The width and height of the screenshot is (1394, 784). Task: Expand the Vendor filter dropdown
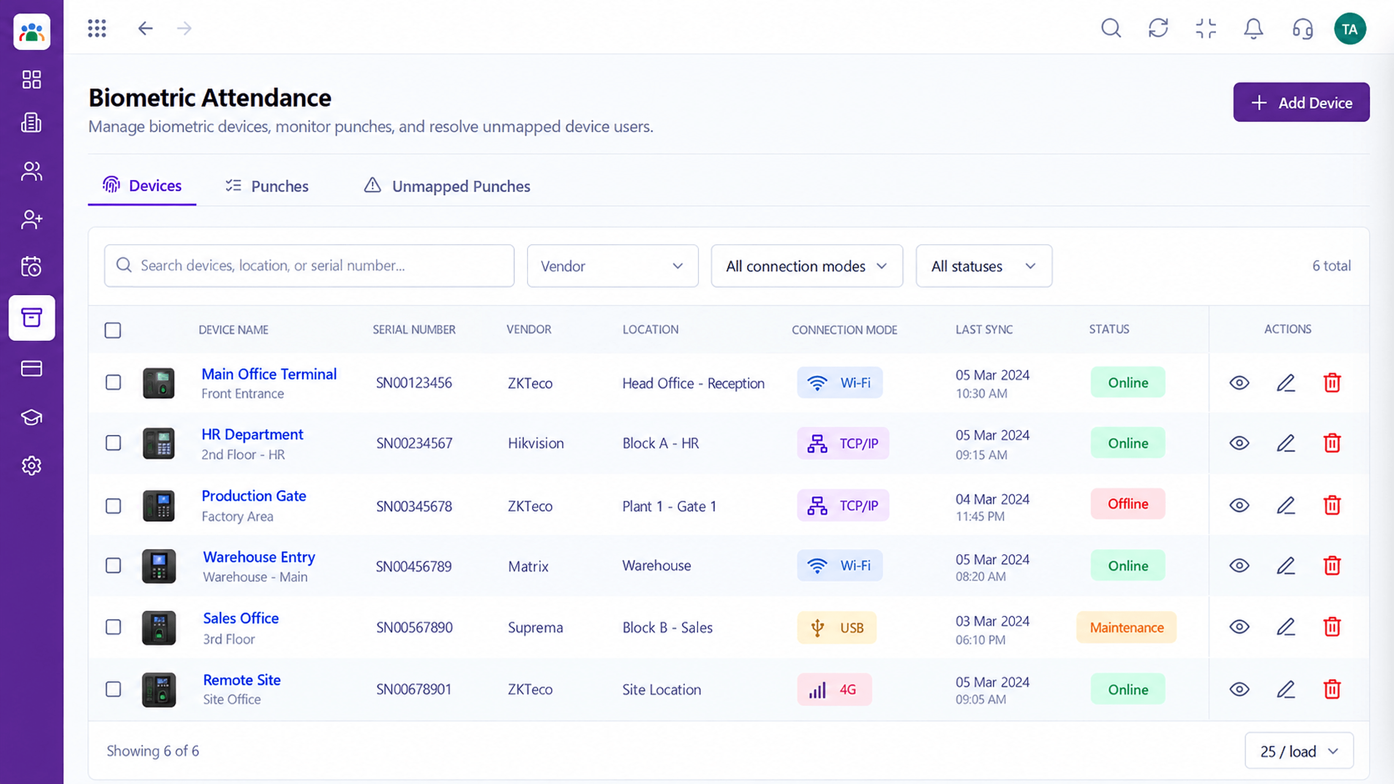click(x=612, y=266)
